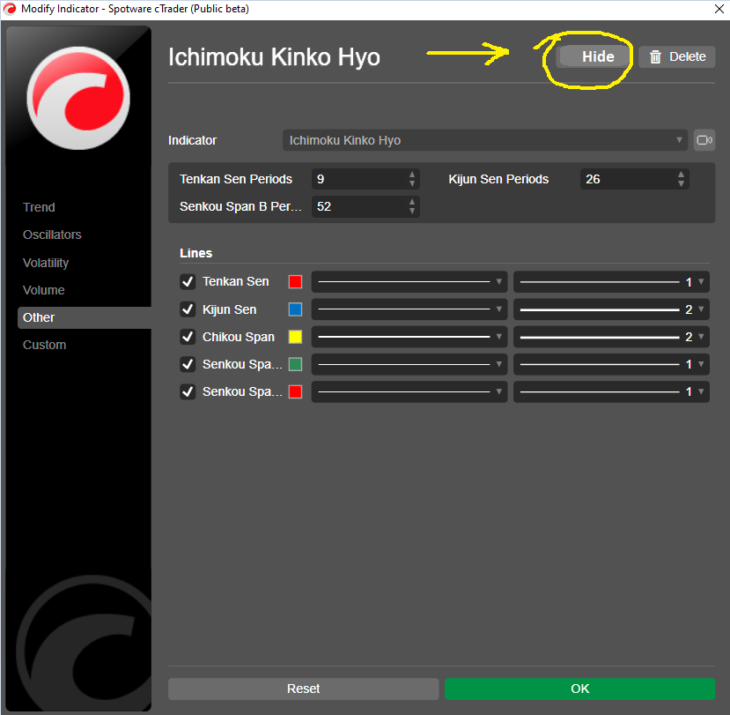
Task: Select the Other category
Action: click(x=85, y=317)
